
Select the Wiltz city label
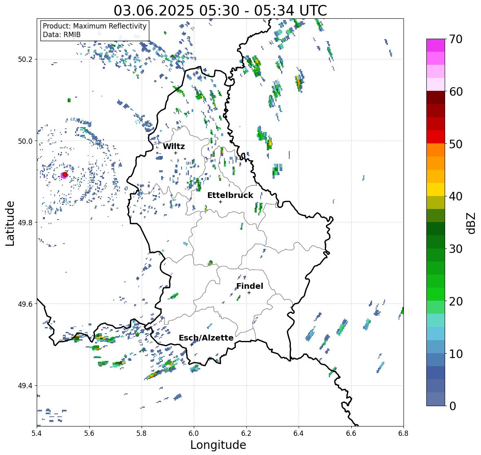coord(174,146)
